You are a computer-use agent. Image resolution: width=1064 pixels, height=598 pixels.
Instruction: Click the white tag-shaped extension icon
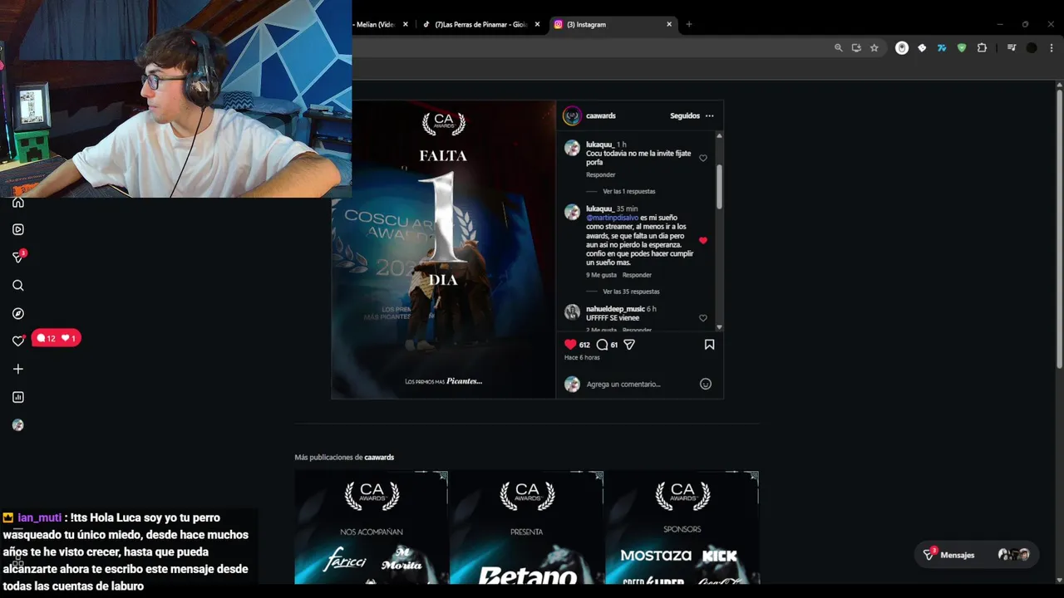(922, 48)
